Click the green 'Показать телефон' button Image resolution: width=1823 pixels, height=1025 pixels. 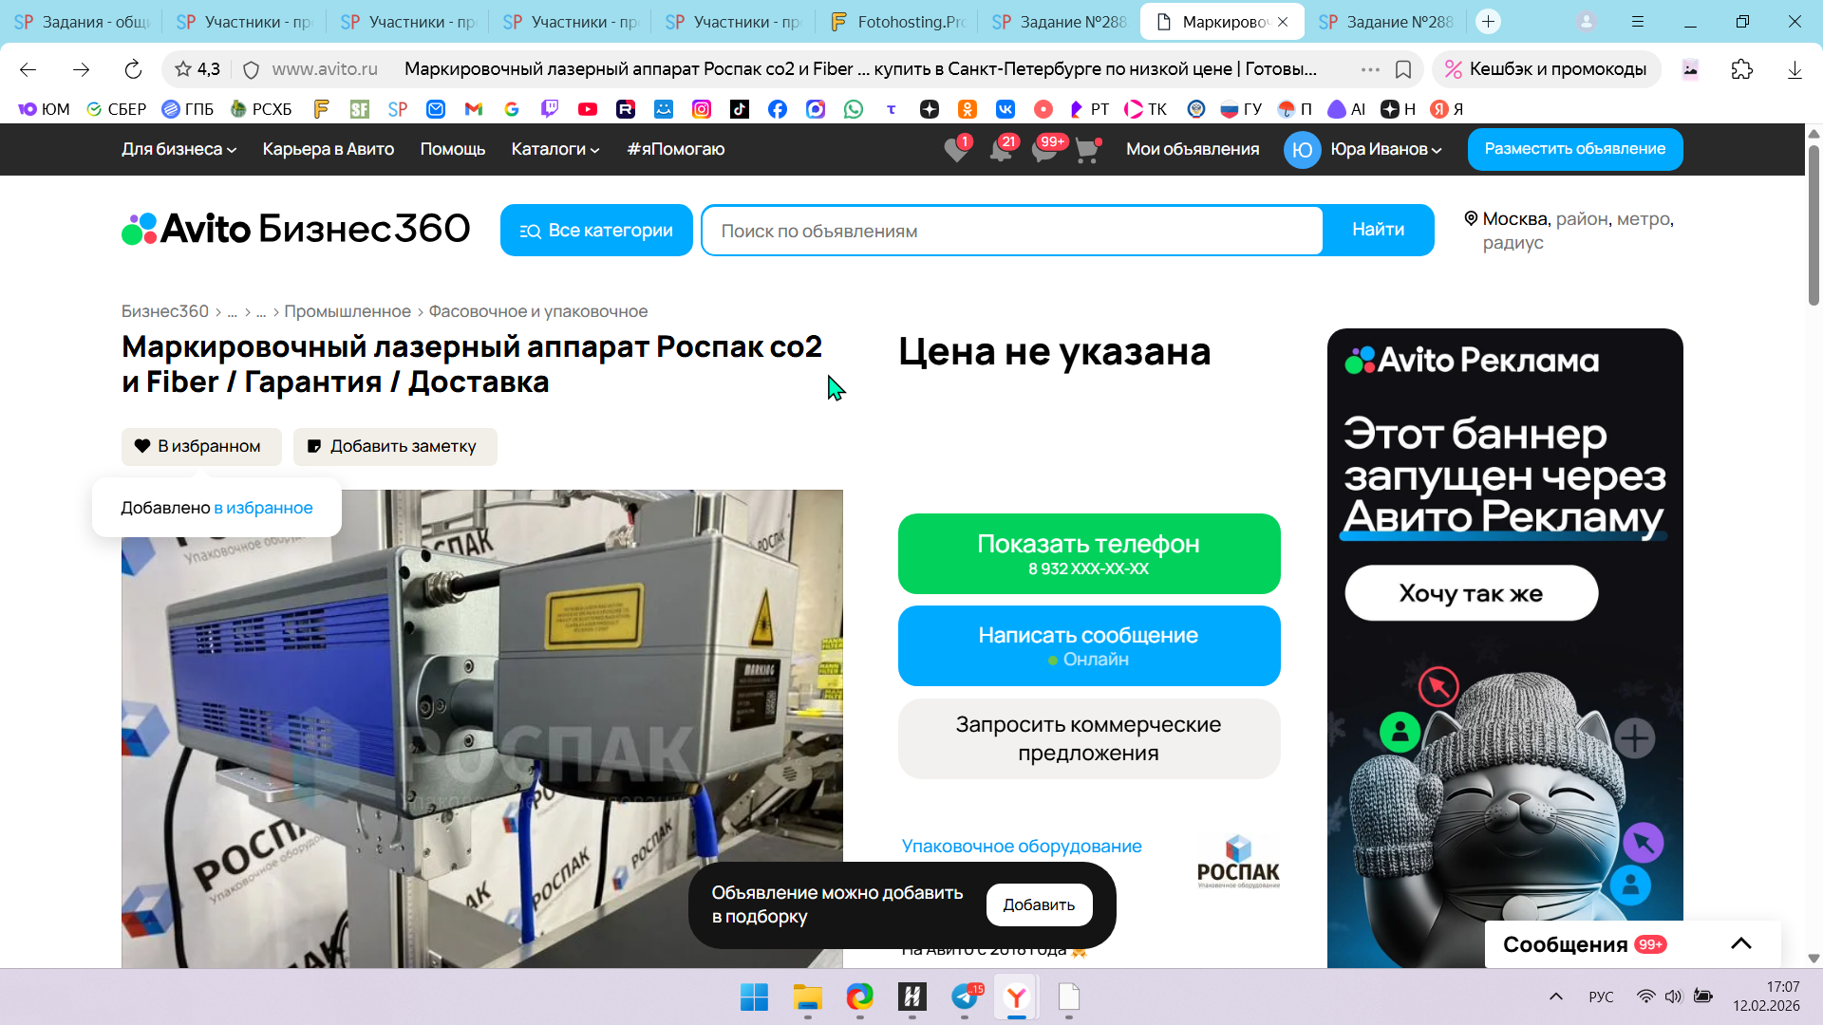(1088, 553)
